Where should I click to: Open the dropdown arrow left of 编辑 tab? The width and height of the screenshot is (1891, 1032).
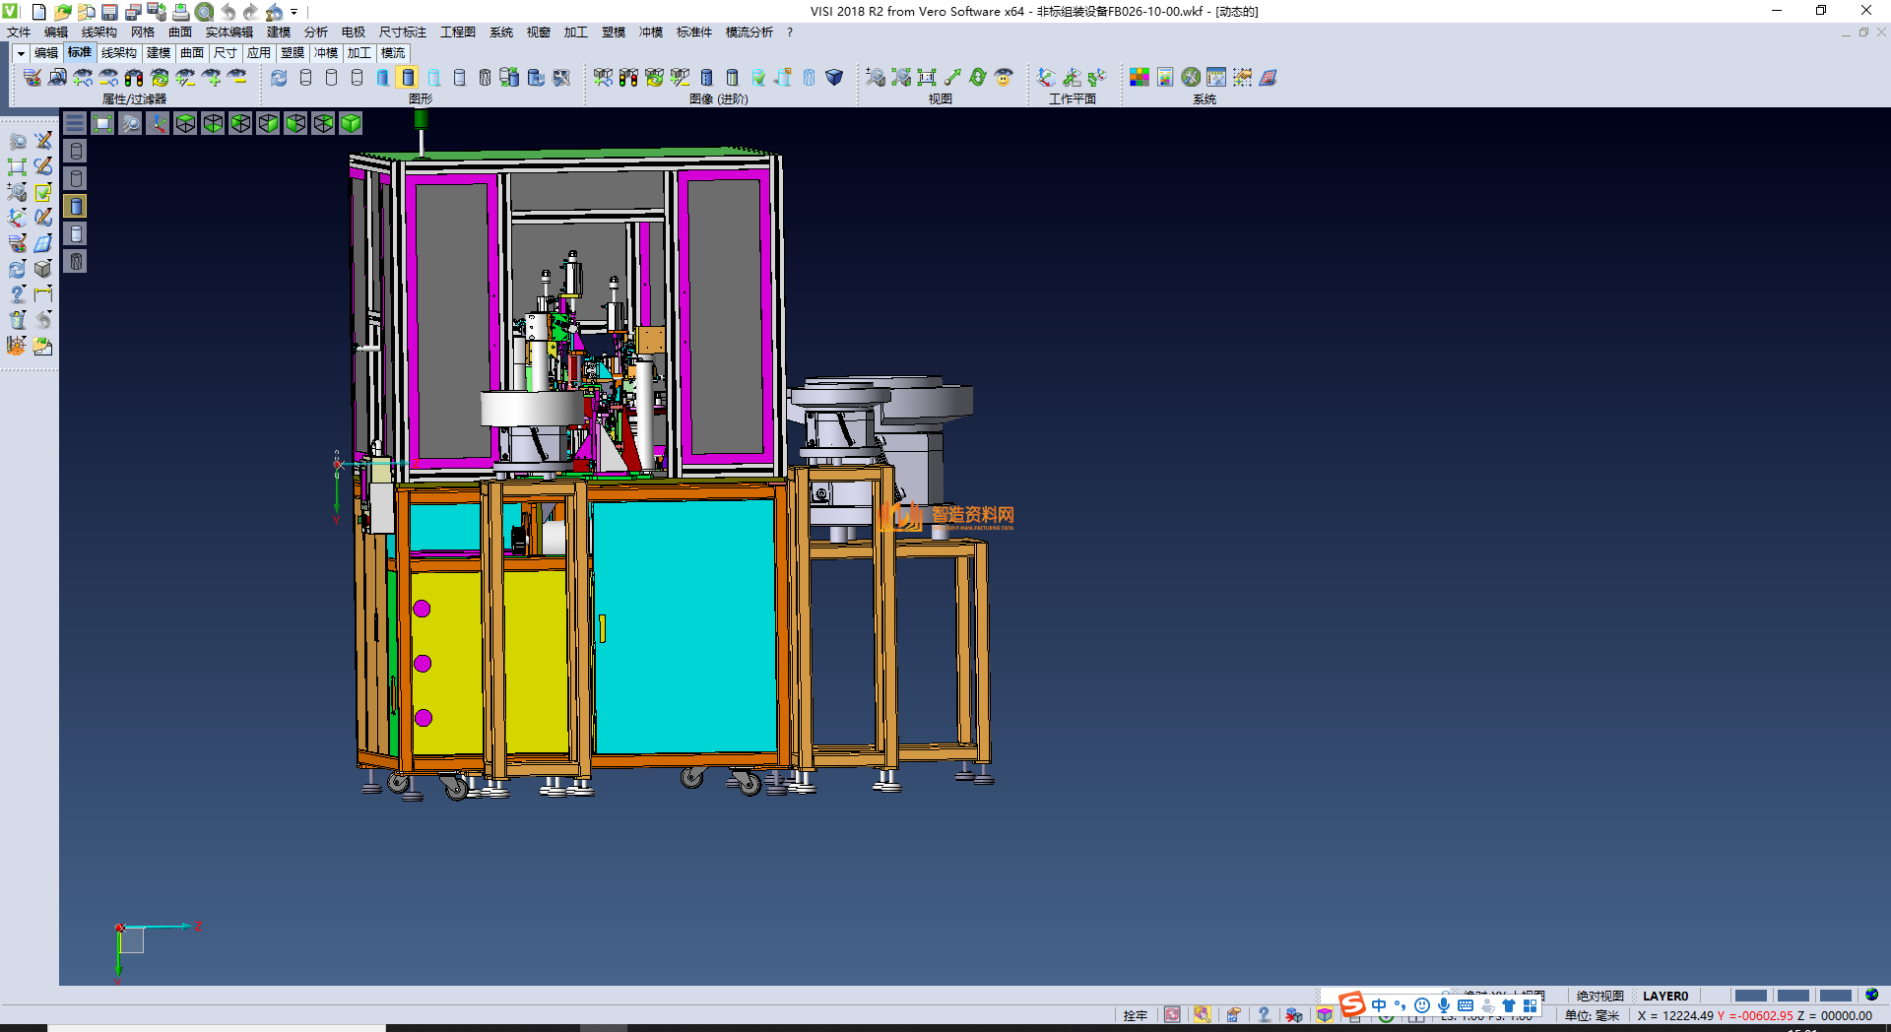pos(21,53)
